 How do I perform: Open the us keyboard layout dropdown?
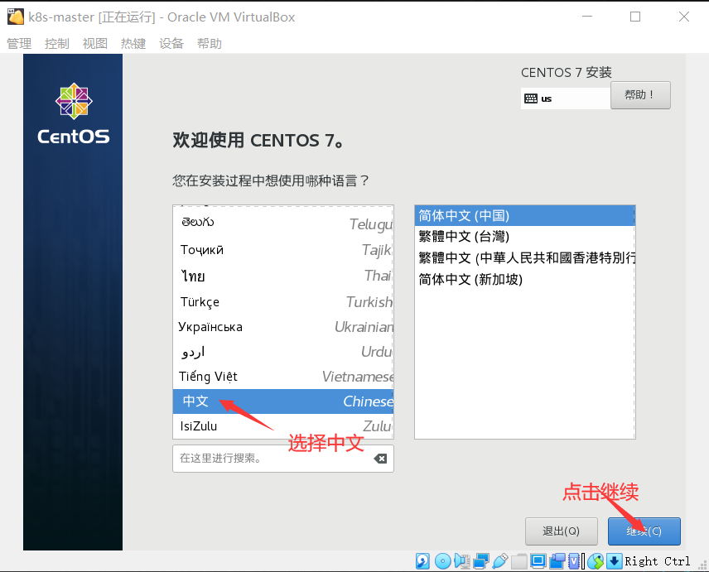pos(565,98)
